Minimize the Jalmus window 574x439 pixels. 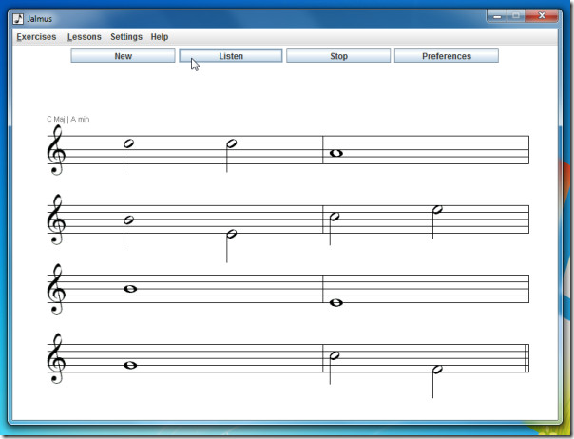coord(497,16)
